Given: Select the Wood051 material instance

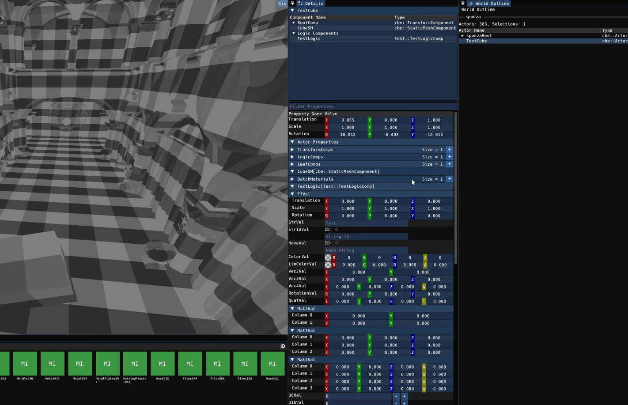Looking at the screenshot, I should (x=272, y=363).
